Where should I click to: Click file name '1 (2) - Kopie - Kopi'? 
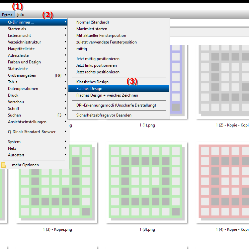[232, 125]
